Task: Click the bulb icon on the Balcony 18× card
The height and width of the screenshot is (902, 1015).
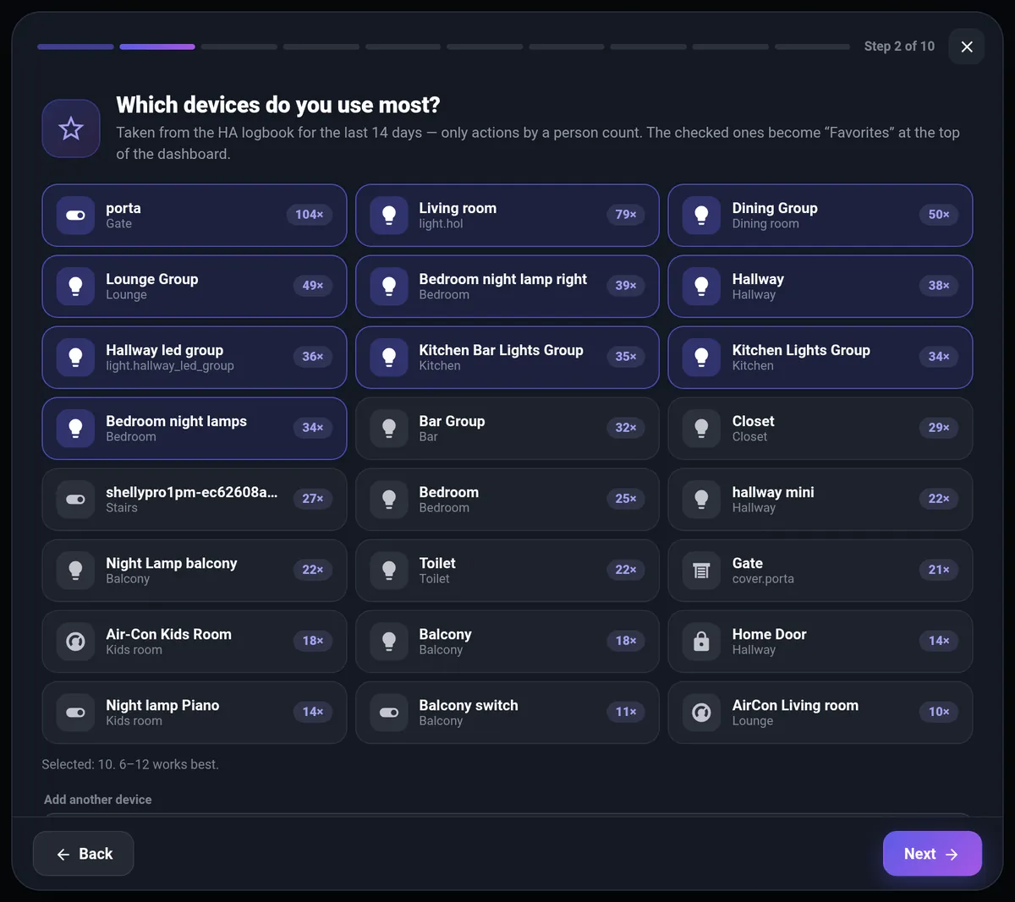Action: 389,642
